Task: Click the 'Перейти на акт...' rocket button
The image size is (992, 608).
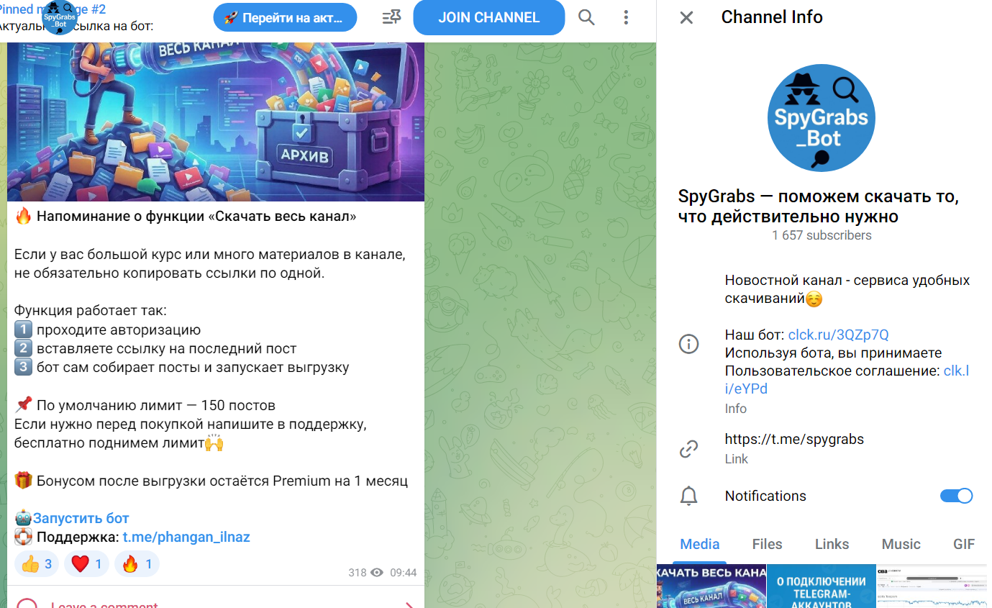Action: 285,17
